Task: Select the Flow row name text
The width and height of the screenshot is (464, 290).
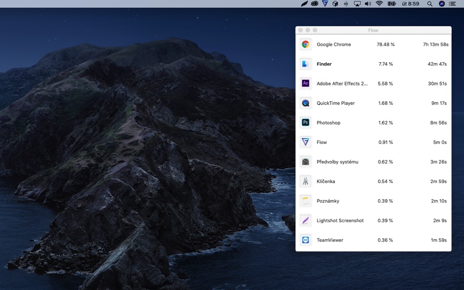Action: point(322,142)
